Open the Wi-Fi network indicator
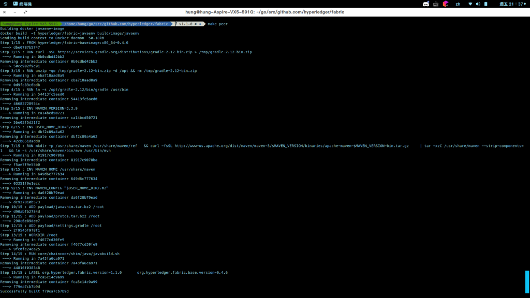Screen dimensions: 530x298 pos(470,4)
